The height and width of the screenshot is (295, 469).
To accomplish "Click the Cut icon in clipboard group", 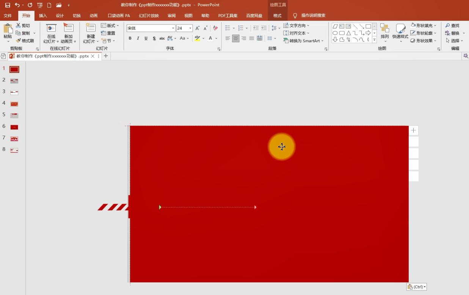I will [17, 25].
